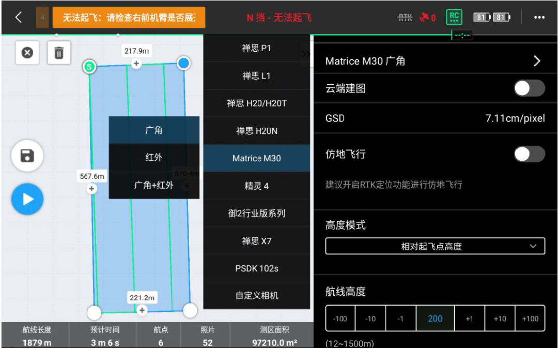Decrease route altitude with -100 button
The width and height of the screenshot is (558, 348).
coord(340,319)
